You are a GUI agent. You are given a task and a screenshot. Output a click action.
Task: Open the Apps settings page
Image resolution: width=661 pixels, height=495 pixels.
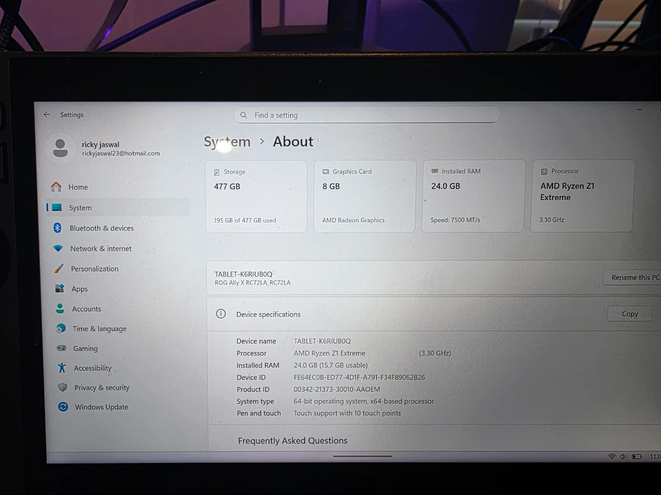(79, 289)
